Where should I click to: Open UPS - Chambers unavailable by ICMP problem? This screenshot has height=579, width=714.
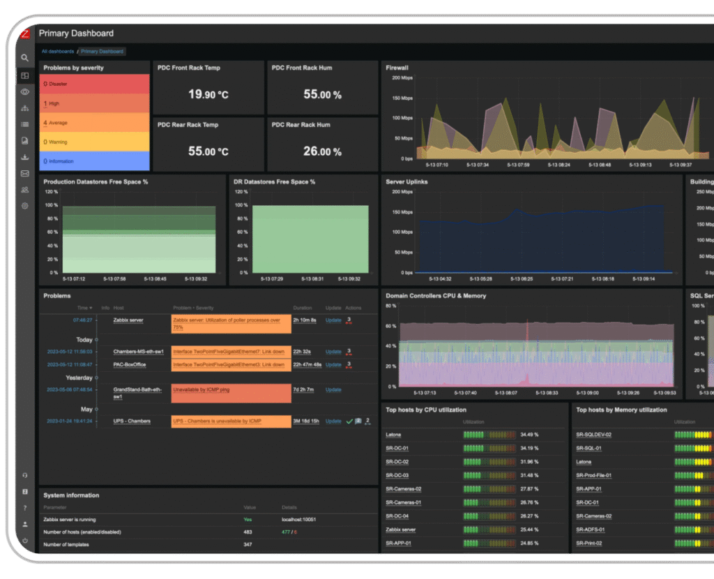[x=218, y=421]
